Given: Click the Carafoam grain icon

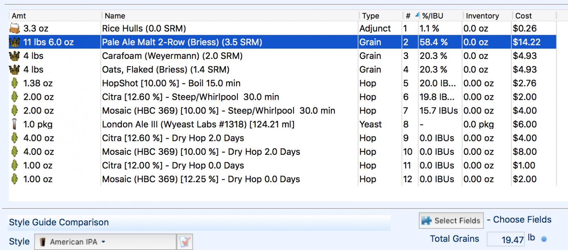Looking at the screenshot, I should [x=15, y=56].
